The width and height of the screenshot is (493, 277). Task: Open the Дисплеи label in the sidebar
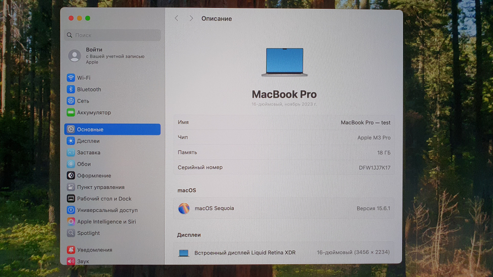(x=88, y=141)
